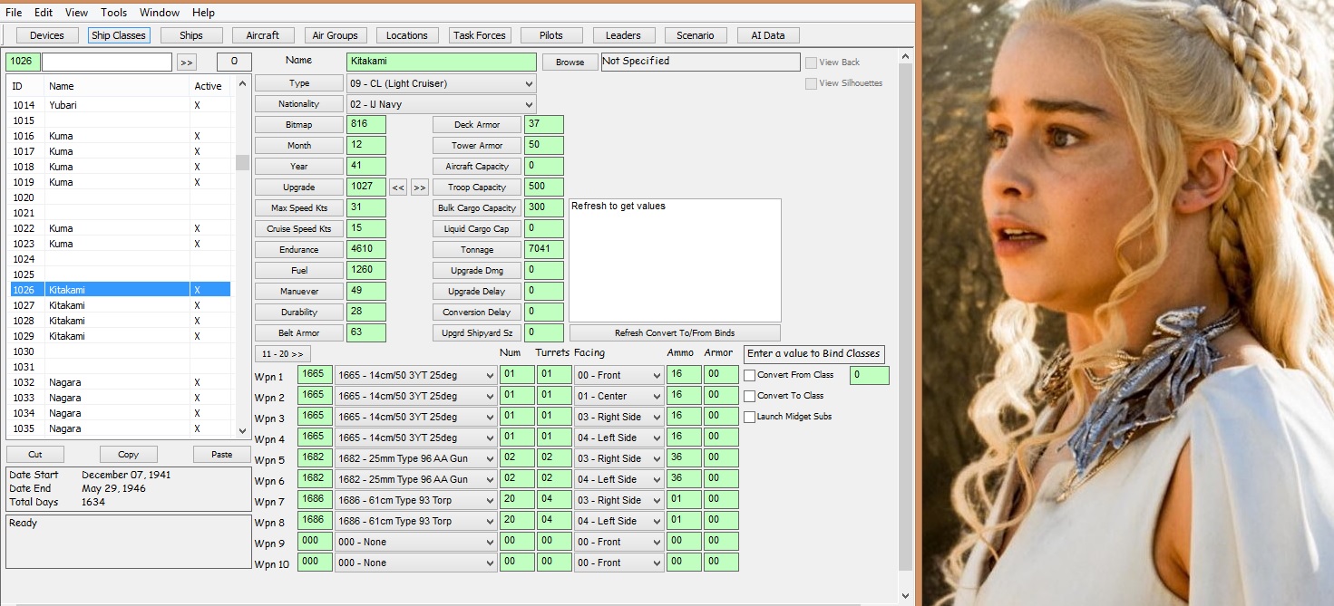Open Wpn 10 Facing dropdown
The width and height of the screenshot is (1334, 606).
pos(619,563)
